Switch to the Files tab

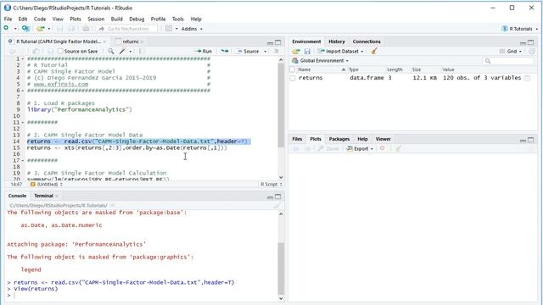pos(297,139)
